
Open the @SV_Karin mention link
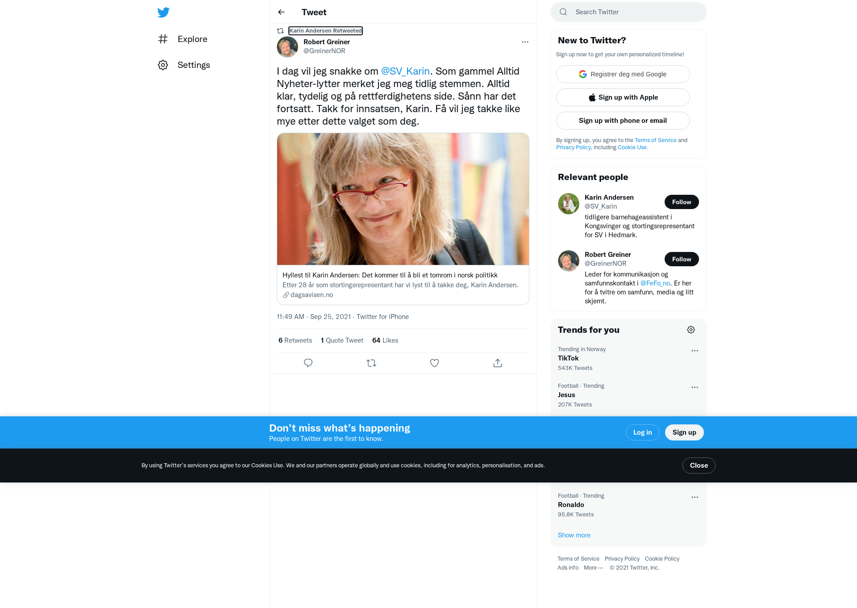tap(405, 71)
